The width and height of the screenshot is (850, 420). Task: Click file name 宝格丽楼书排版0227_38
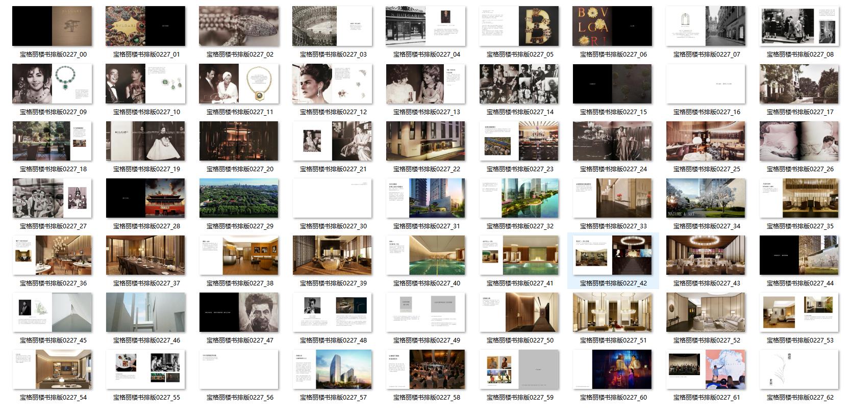click(240, 283)
